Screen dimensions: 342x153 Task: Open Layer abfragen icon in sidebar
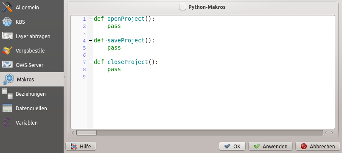7,36
